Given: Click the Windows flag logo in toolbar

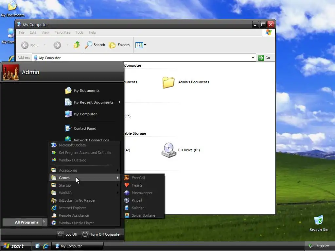Looking at the screenshot, I should pos(268,32).
